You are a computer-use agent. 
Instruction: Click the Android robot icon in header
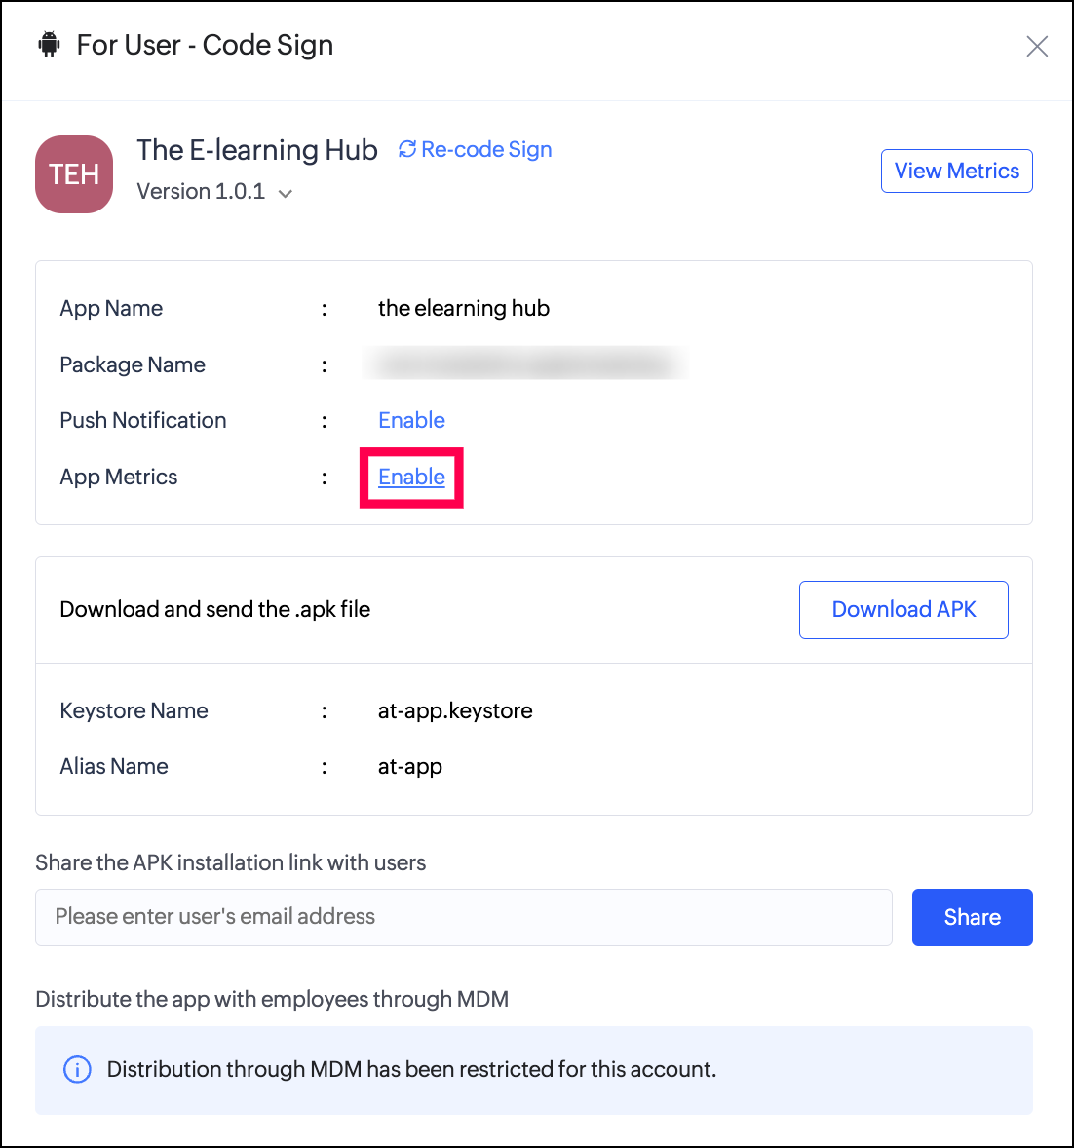coord(49,45)
